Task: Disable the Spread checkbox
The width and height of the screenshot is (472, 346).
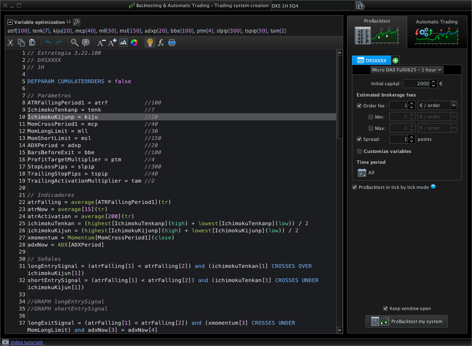Action: (359, 139)
